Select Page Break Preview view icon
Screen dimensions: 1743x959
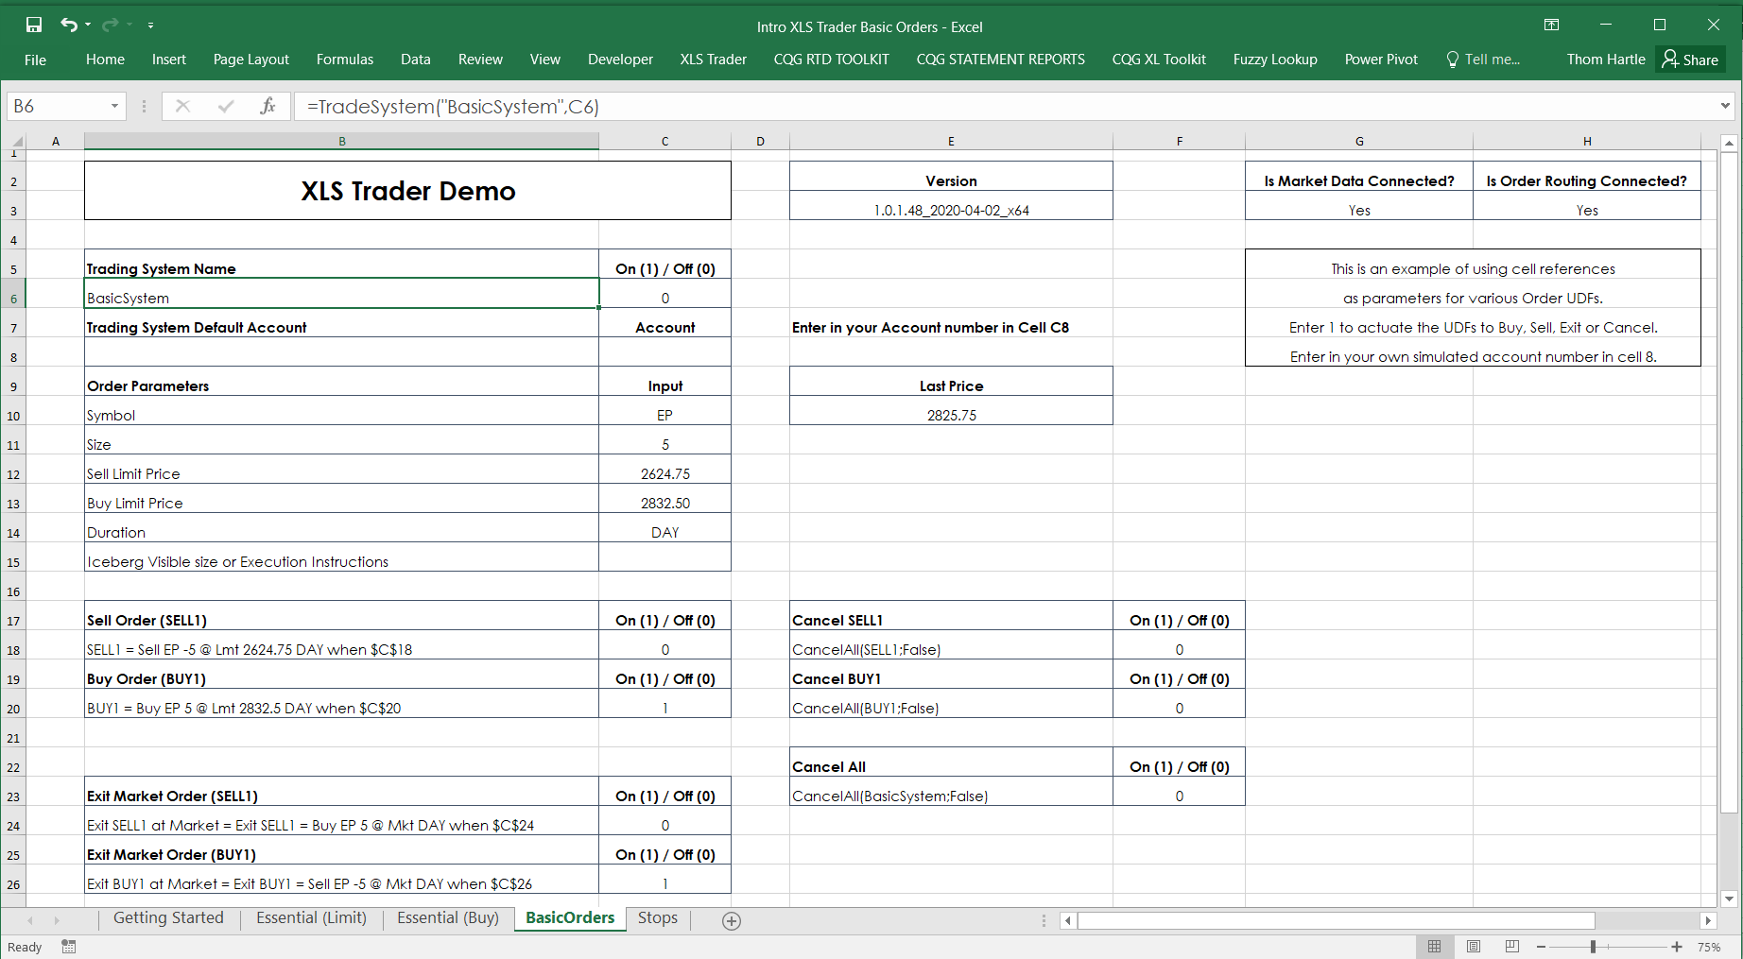tap(1511, 947)
